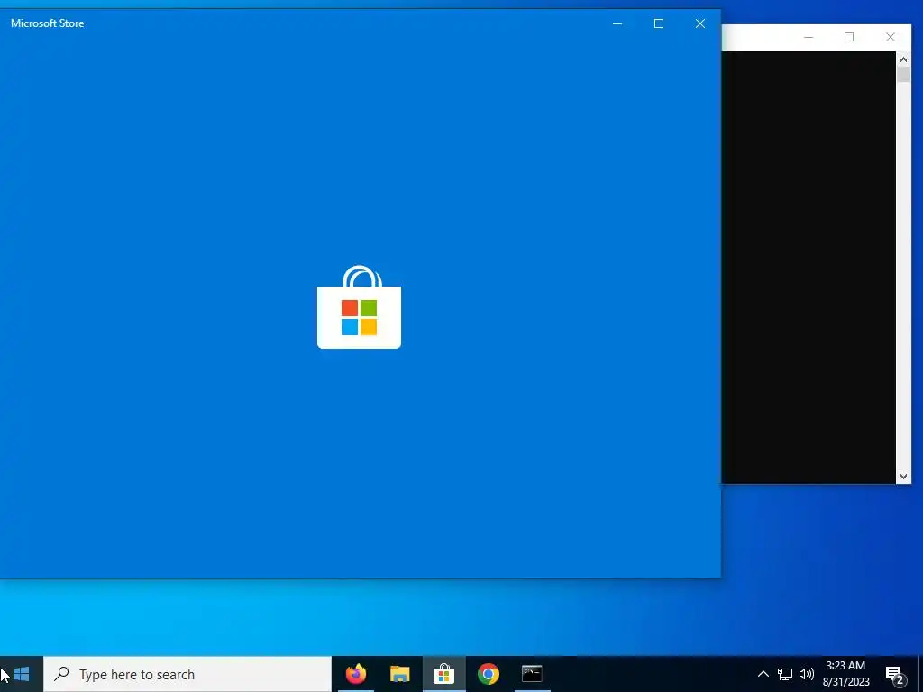Minimize the Microsoft Store window

coord(617,23)
